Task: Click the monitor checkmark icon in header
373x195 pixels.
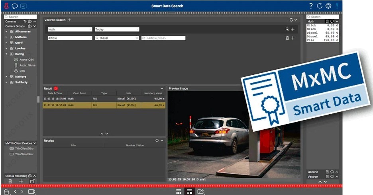Action: [23, 6]
